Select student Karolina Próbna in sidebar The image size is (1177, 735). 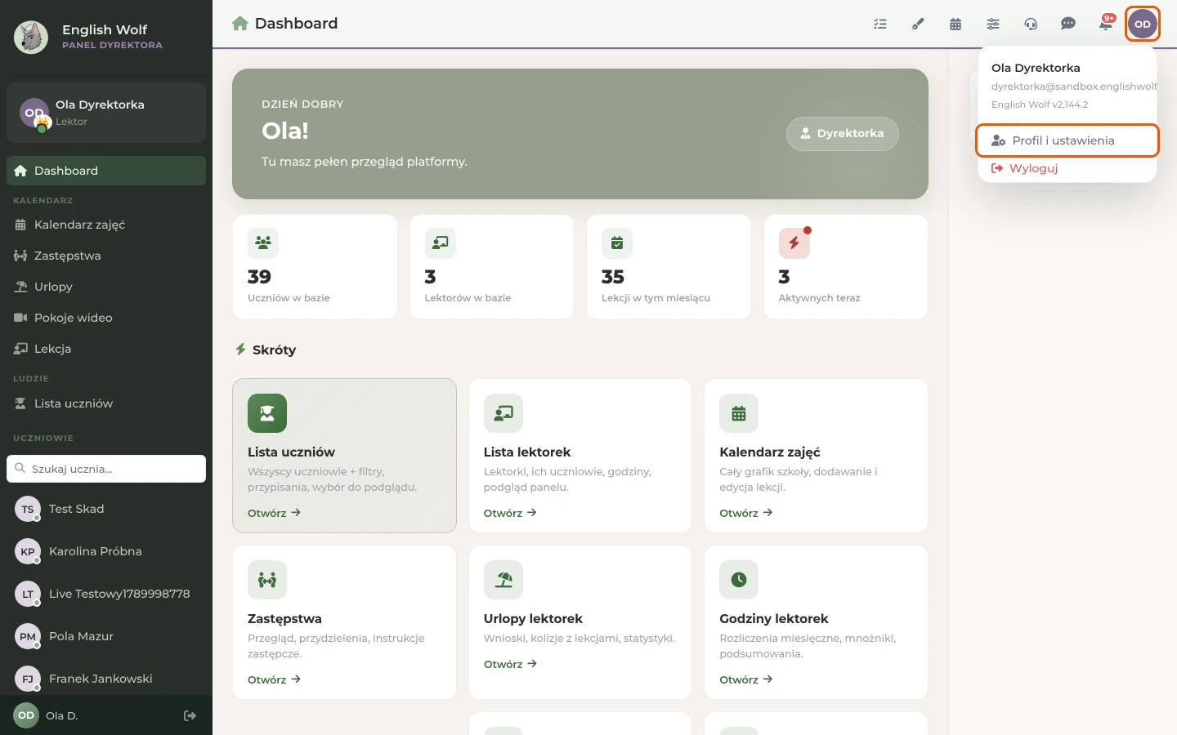click(106, 551)
